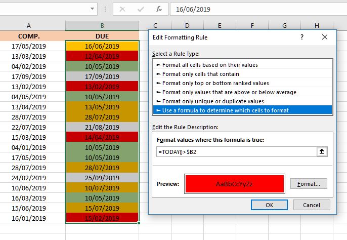Click the dialog help question mark
Viewport: 347px width, 240px height.
point(302,37)
